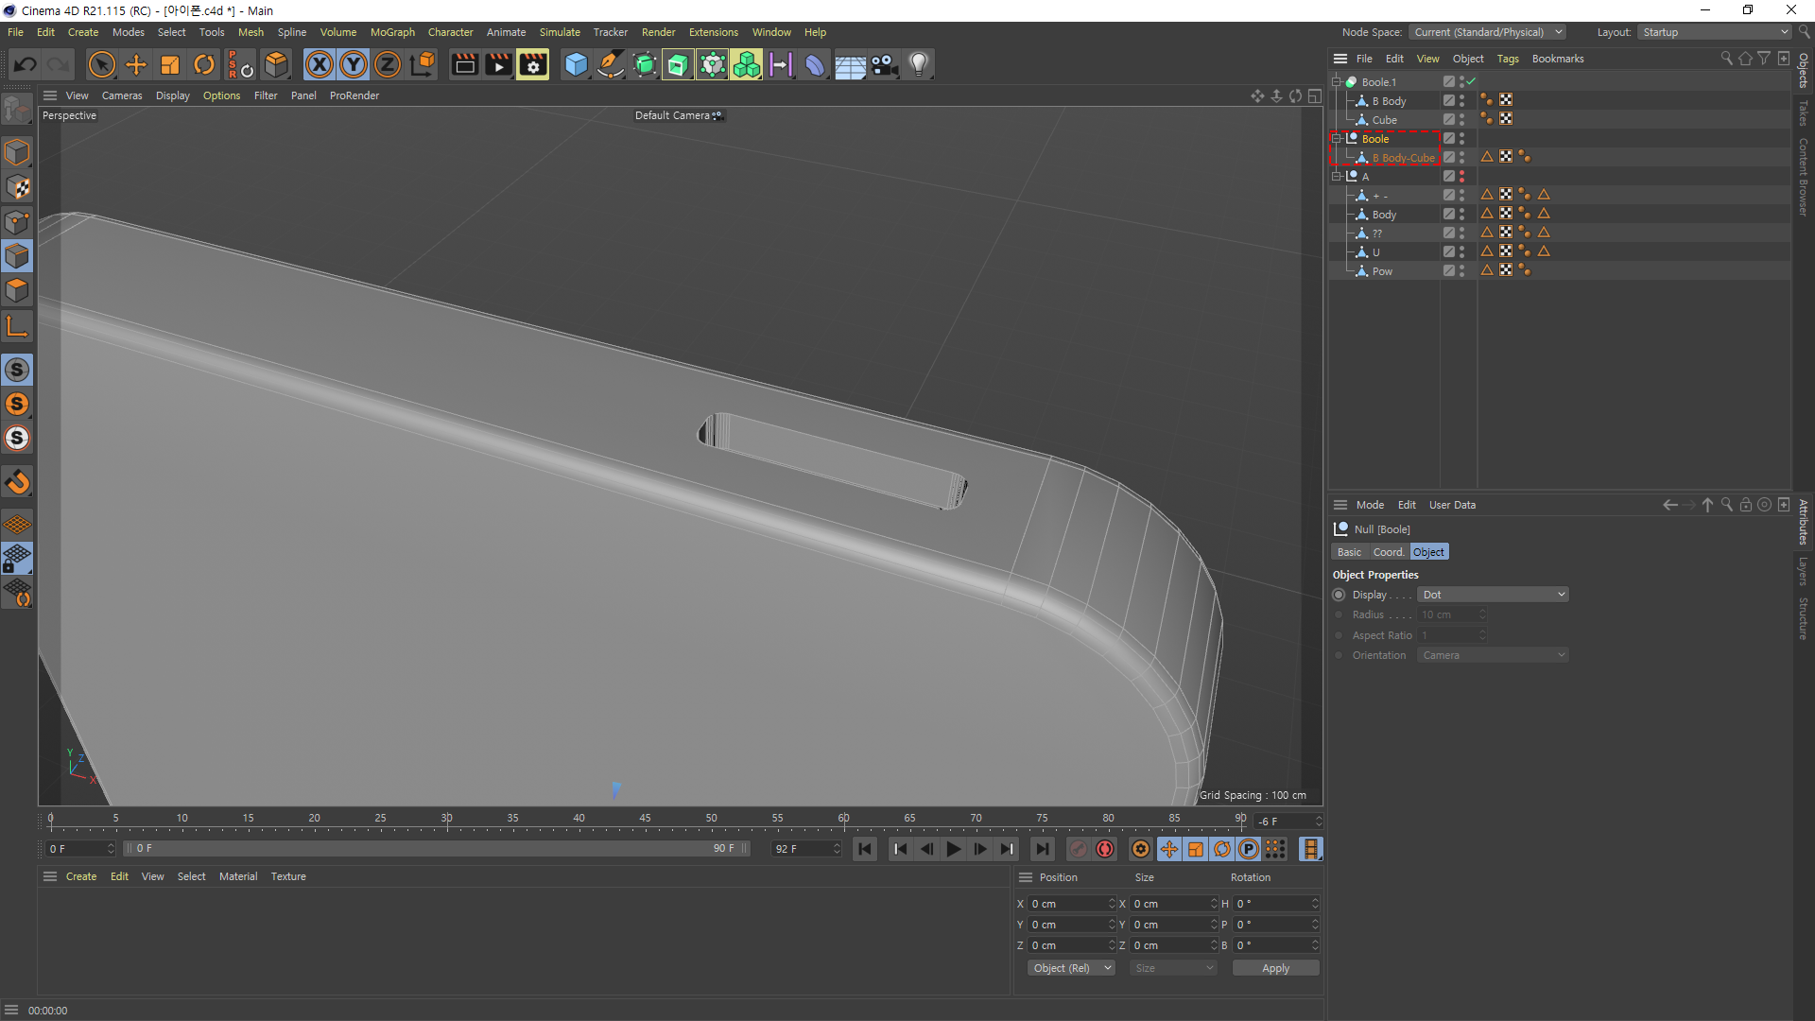The width and height of the screenshot is (1815, 1021).
Task: Open Edit Render Settings icon
Action: [x=532, y=64]
